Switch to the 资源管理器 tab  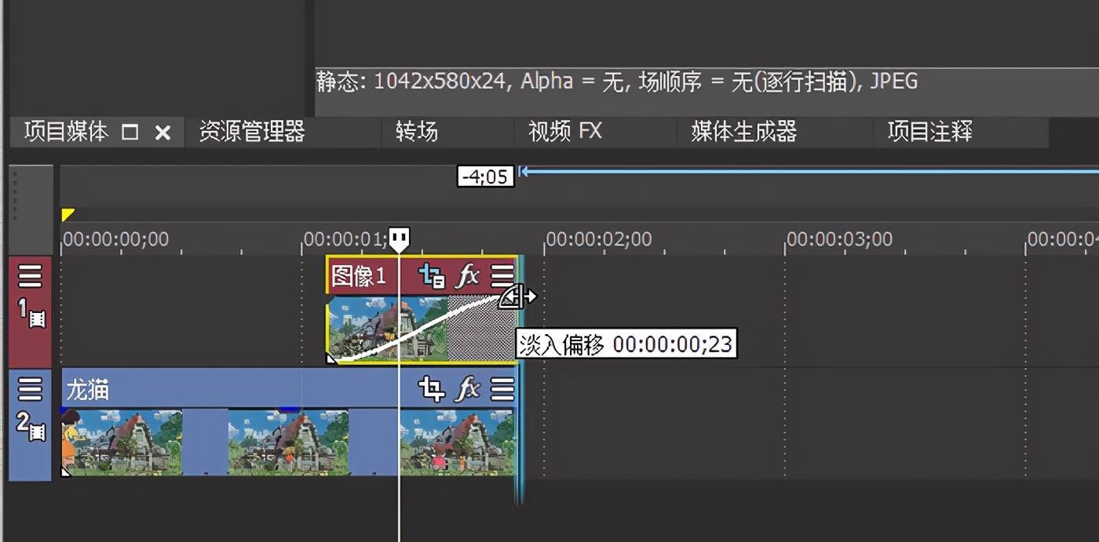point(251,132)
